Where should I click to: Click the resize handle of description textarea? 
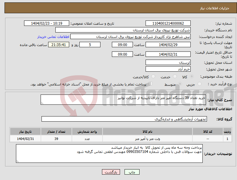(x=42, y=103)
